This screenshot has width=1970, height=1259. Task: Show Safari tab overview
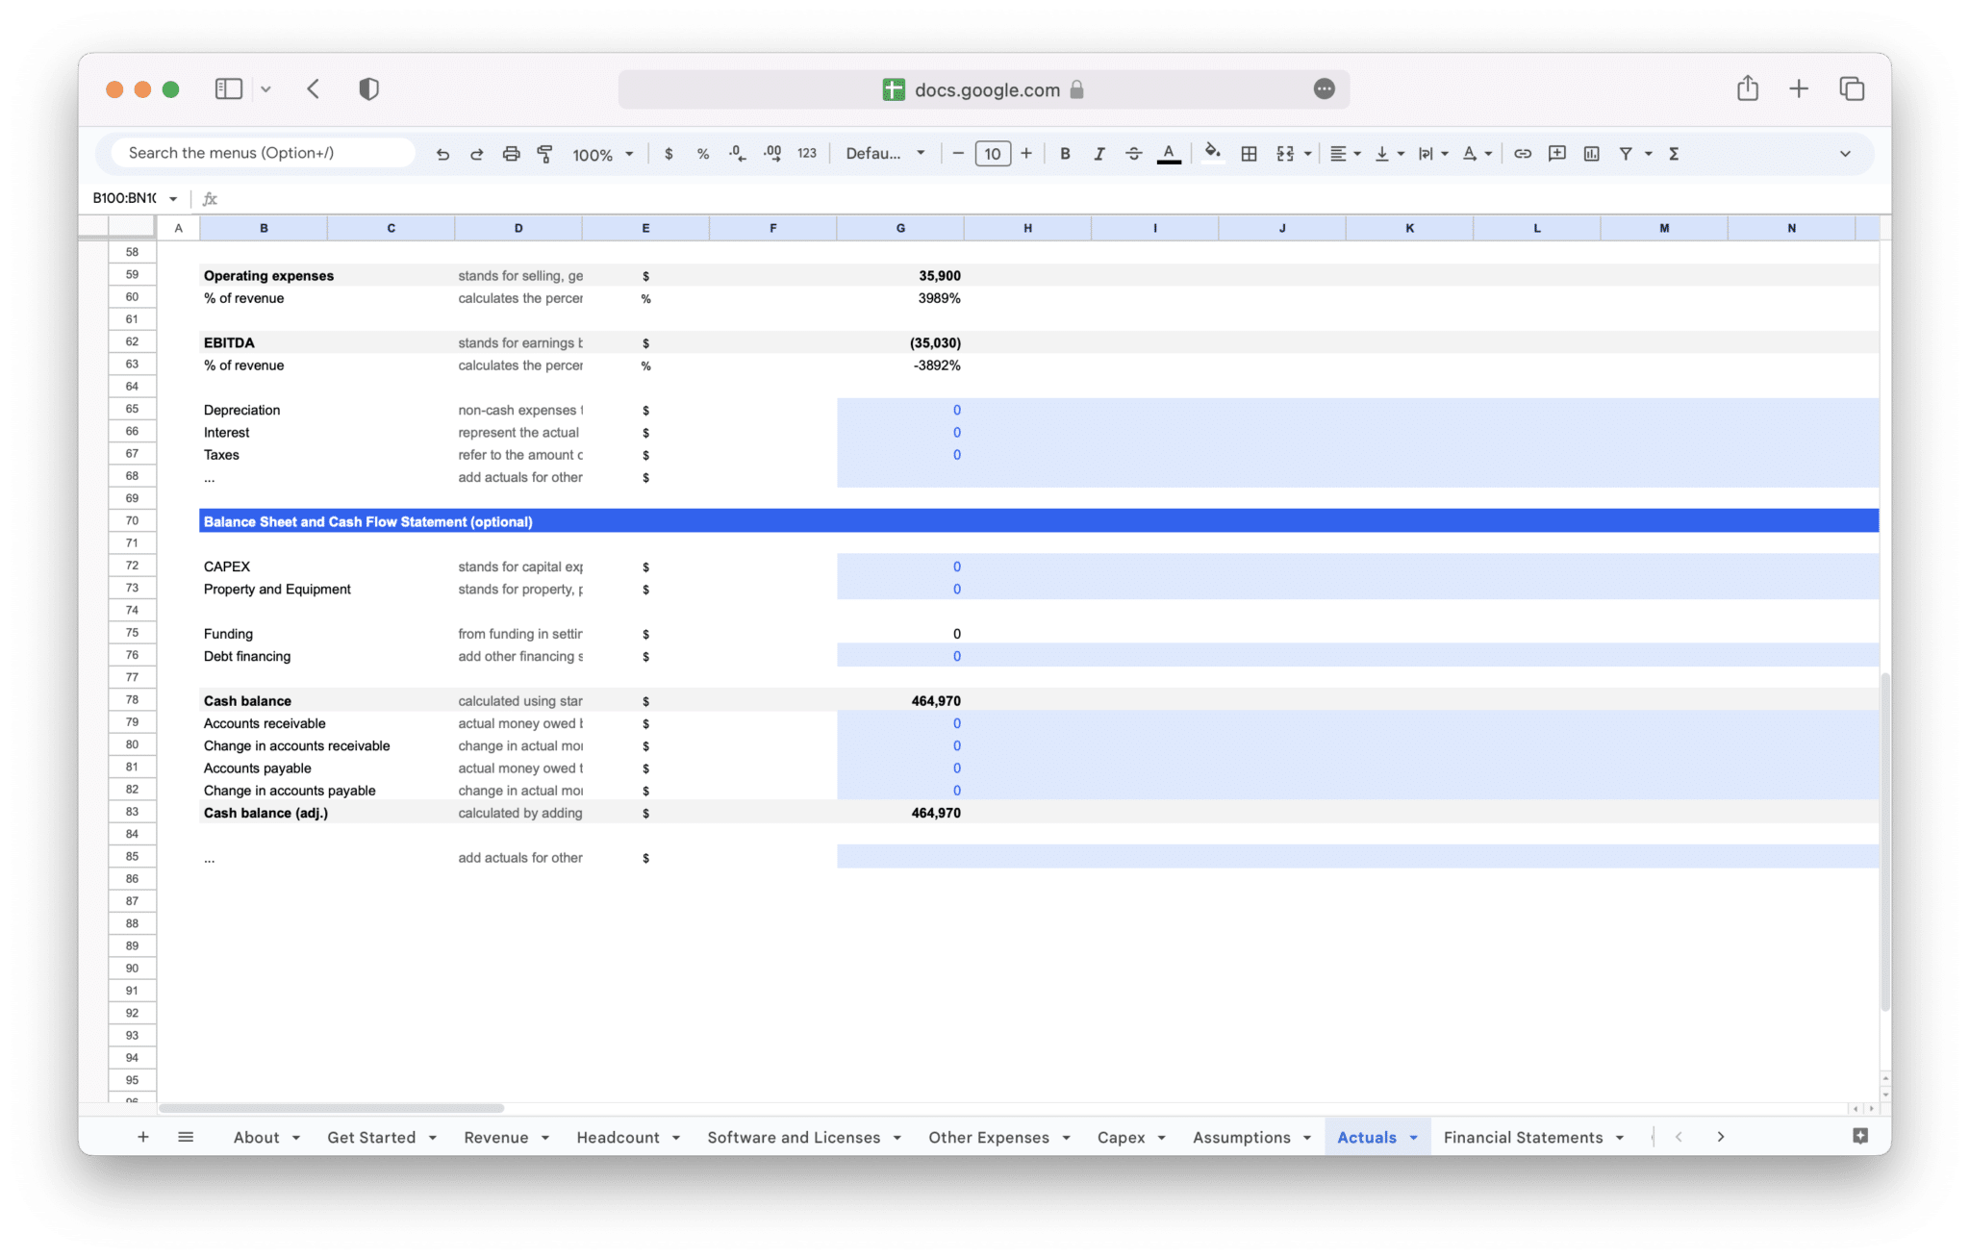1852,88
